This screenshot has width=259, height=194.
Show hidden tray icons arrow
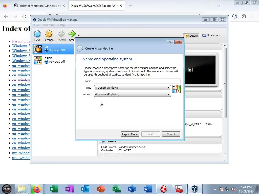215,189
